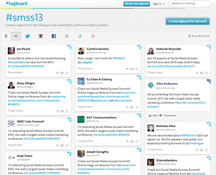The image size is (216, 175).
Task: Click DiannaSandora's profile picture
Action: (x=151, y=162)
